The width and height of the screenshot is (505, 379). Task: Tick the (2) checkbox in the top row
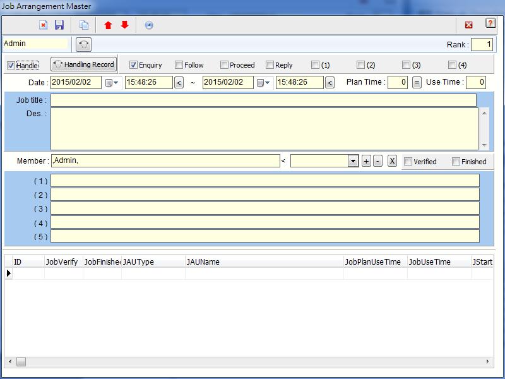[x=360, y=65]
